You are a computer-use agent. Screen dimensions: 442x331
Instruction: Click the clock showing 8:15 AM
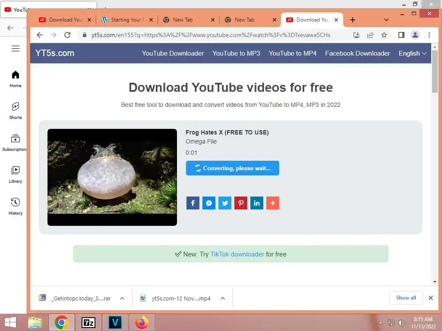423,319
